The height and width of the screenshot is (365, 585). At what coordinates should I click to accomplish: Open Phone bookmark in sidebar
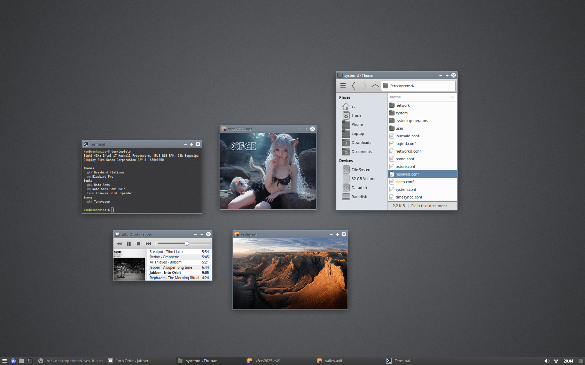362,124
